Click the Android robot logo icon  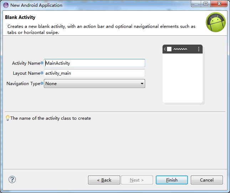(216, 22)
